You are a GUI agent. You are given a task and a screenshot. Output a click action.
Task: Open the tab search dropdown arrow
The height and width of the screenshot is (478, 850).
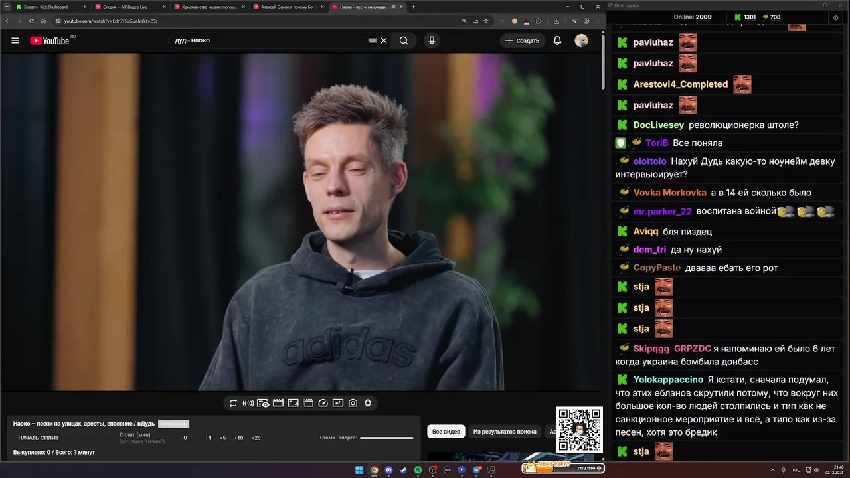click(x=5, y=7)
